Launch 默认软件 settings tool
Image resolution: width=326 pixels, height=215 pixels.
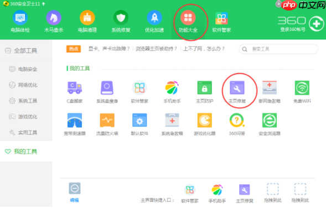click(x=139, y=124)
